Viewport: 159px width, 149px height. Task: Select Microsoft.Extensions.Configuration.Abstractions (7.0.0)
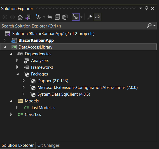coord(88,88)
